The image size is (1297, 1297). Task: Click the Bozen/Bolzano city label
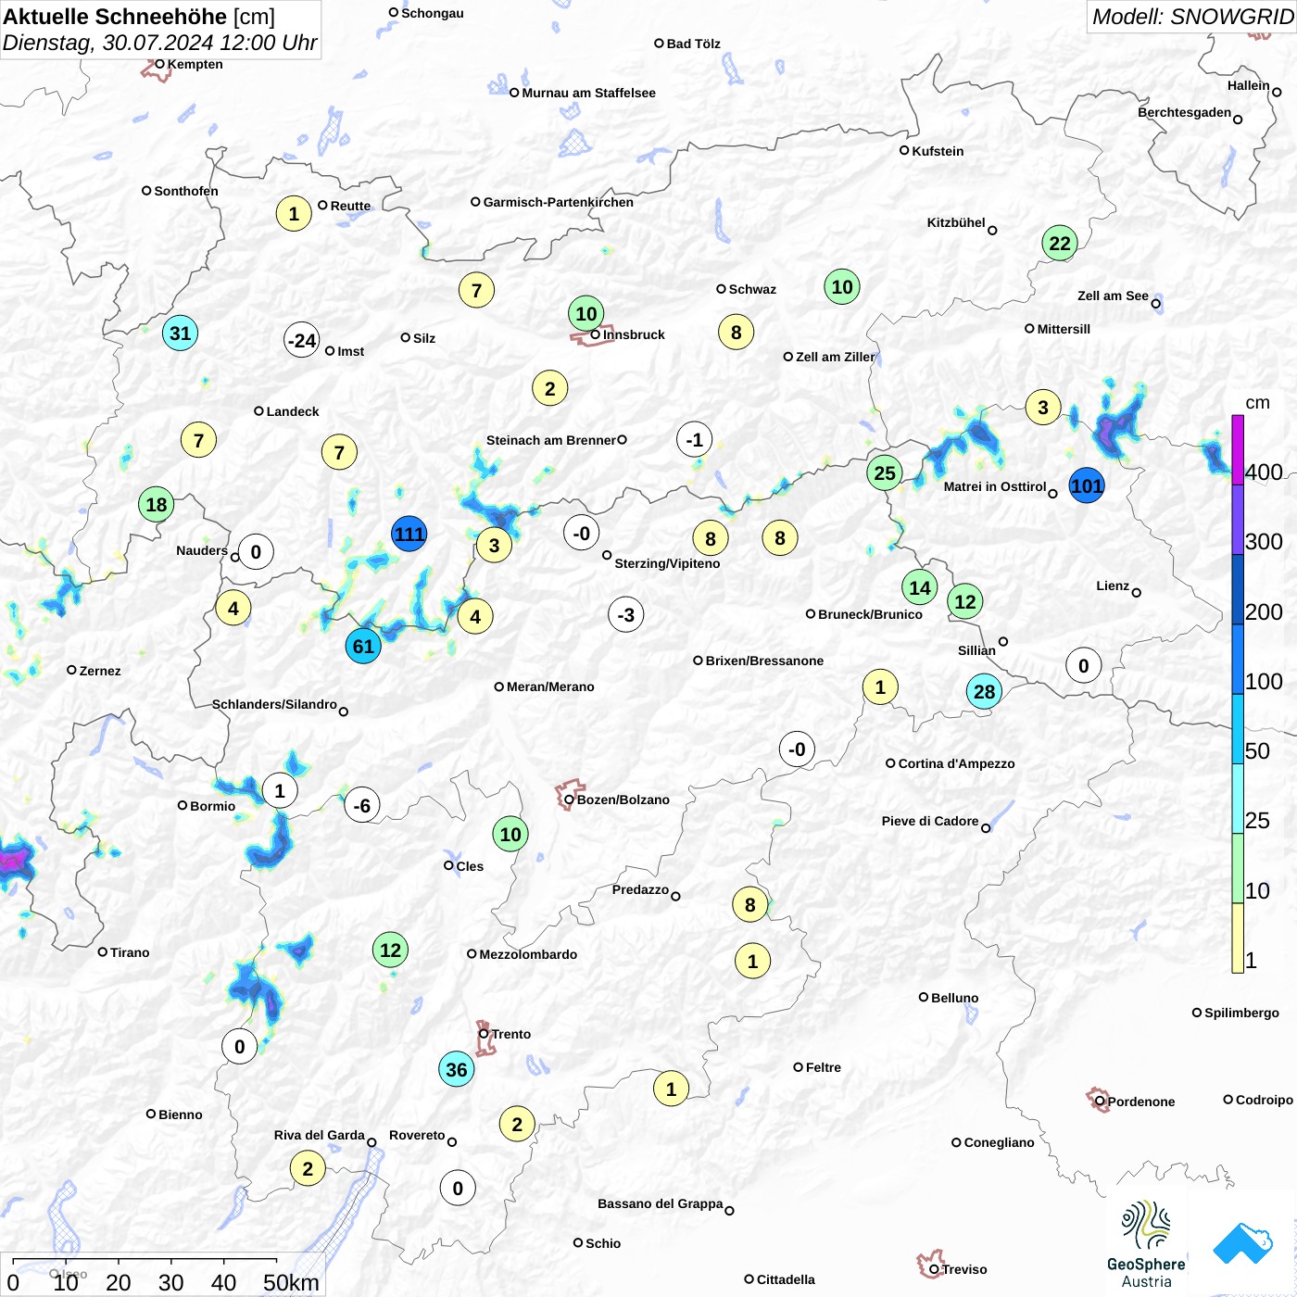click(623, 800)
